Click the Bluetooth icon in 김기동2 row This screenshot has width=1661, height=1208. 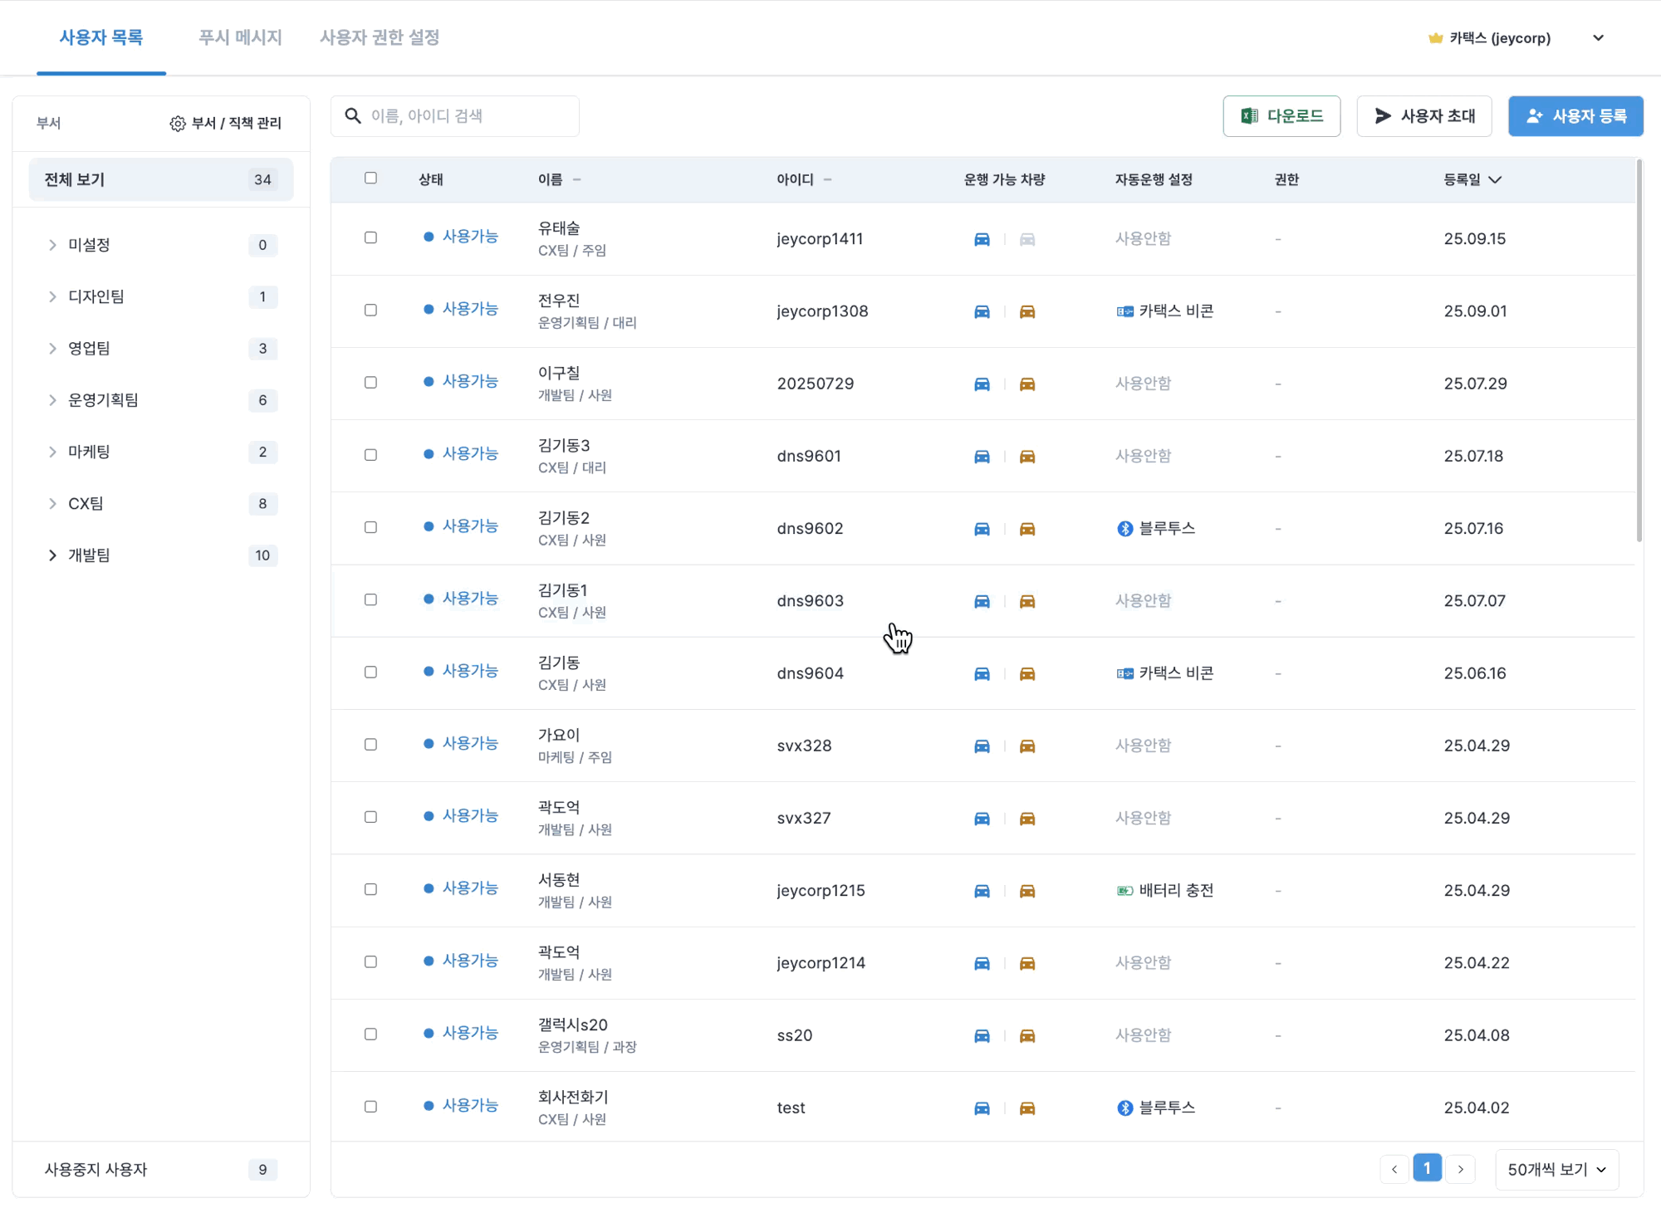click(x=1124, y=529)
